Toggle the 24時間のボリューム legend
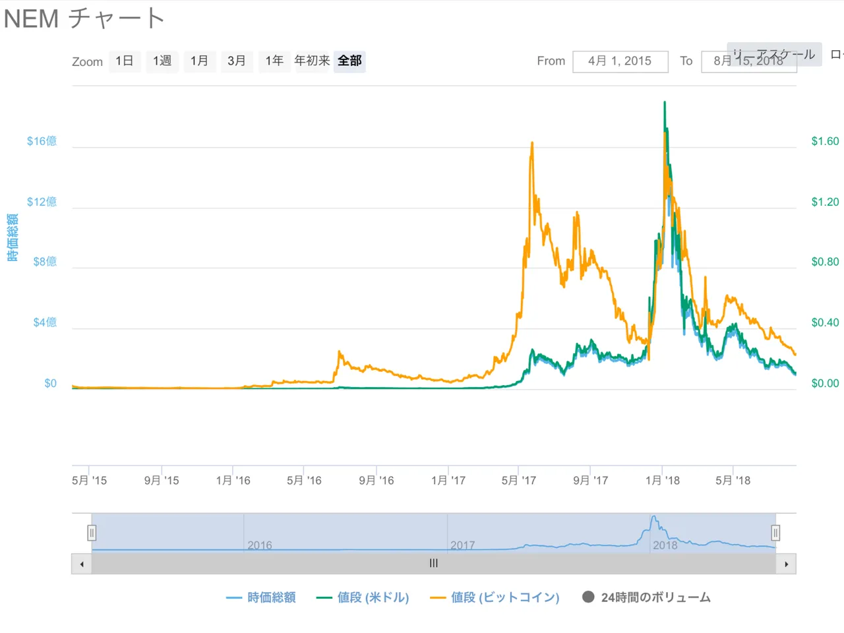The width and height of the screenshot is (844, 633). (646, 597)
